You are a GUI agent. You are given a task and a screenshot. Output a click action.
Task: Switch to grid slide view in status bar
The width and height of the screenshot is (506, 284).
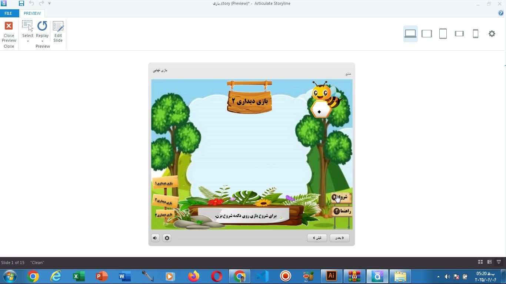click(x=480, y=262)
